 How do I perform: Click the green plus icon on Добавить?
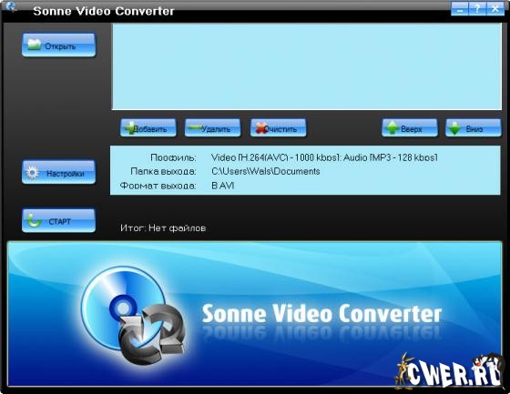[129, 128]
